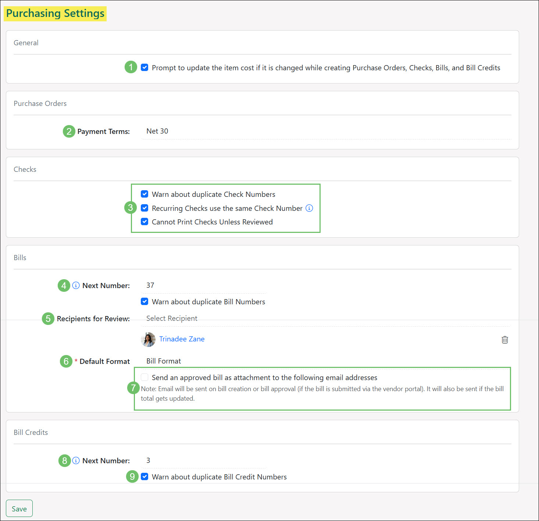The width and height of the screenshot is (539, 521).
Task: Delete recipient Trinadee Zane with trash icon
Action: 505,340
